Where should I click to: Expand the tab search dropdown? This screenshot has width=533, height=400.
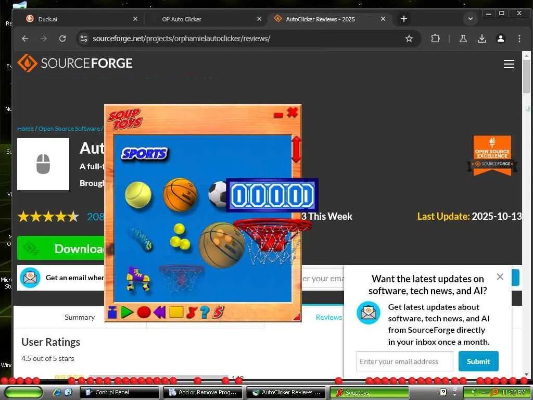click(471, 19)
